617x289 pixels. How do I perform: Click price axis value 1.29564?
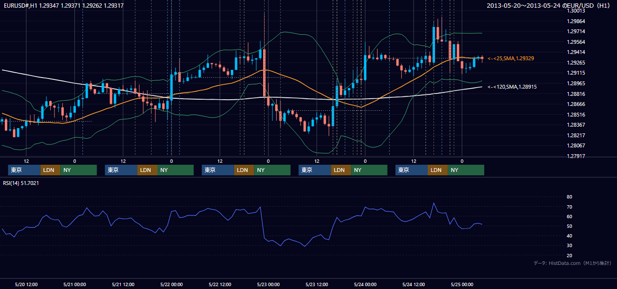[576, 42]
